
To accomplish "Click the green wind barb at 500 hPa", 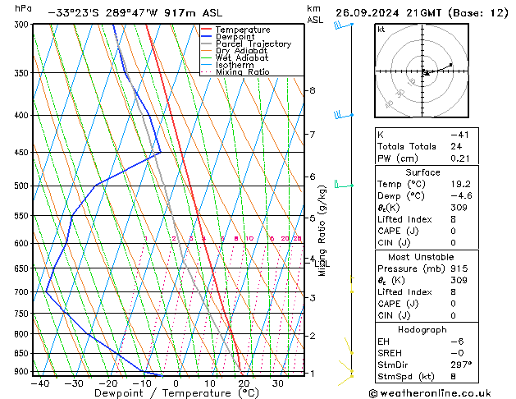I will [344, 185].
